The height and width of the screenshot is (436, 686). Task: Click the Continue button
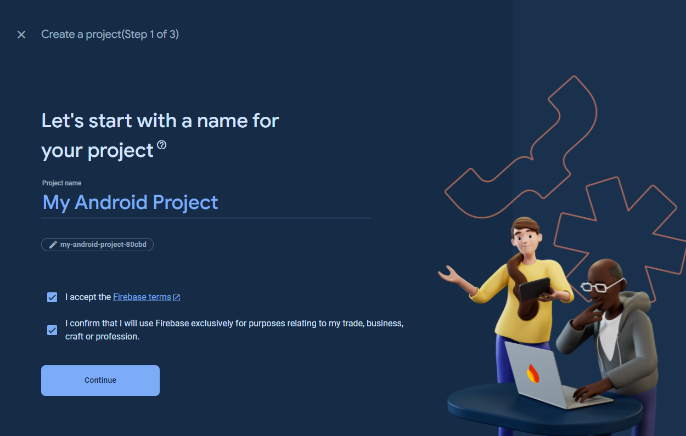pos(100,381)
